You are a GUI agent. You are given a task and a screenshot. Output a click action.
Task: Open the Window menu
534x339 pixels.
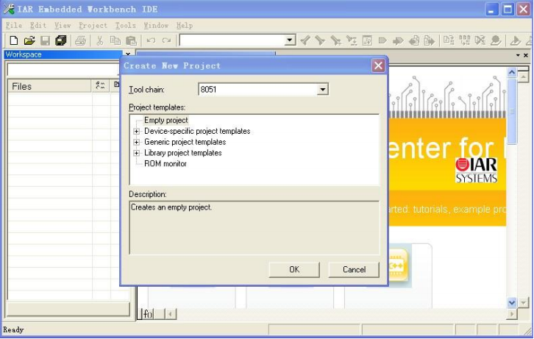[x=156, y=26]
